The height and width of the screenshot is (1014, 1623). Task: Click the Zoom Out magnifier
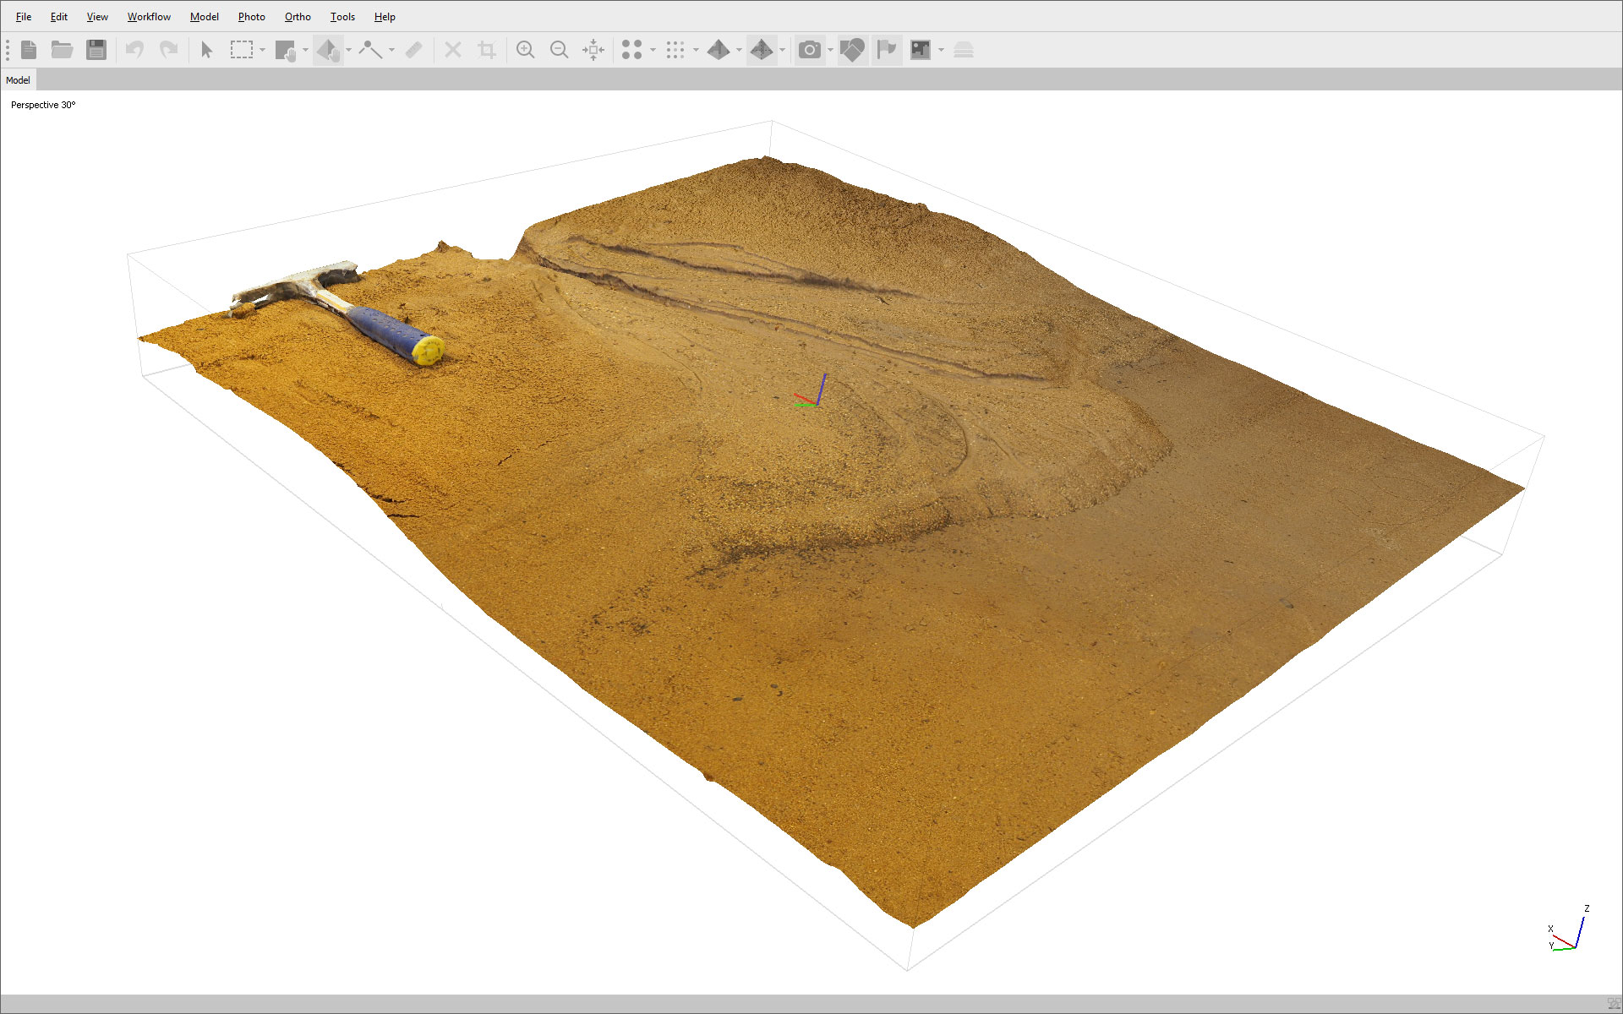pyautogui.click(x=559, y=50)
